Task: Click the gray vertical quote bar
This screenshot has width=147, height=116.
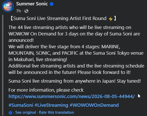Action: point(3,65)
